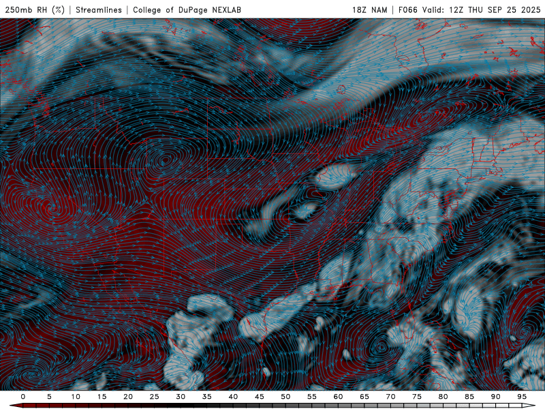Click the "10" value on the color scale
This screenshot has width=545, height=409.
[76, 397]
